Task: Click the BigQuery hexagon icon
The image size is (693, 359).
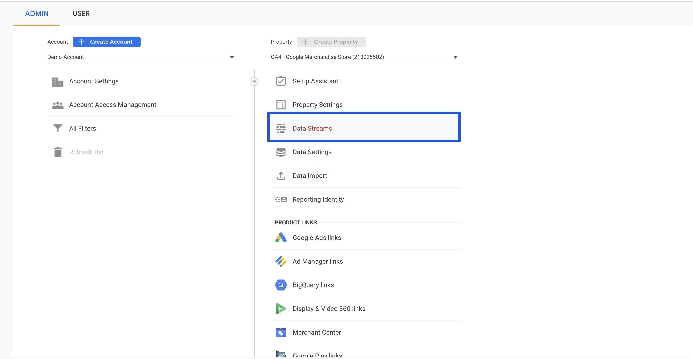Action: pyautogui.click(x=281, y=285)
